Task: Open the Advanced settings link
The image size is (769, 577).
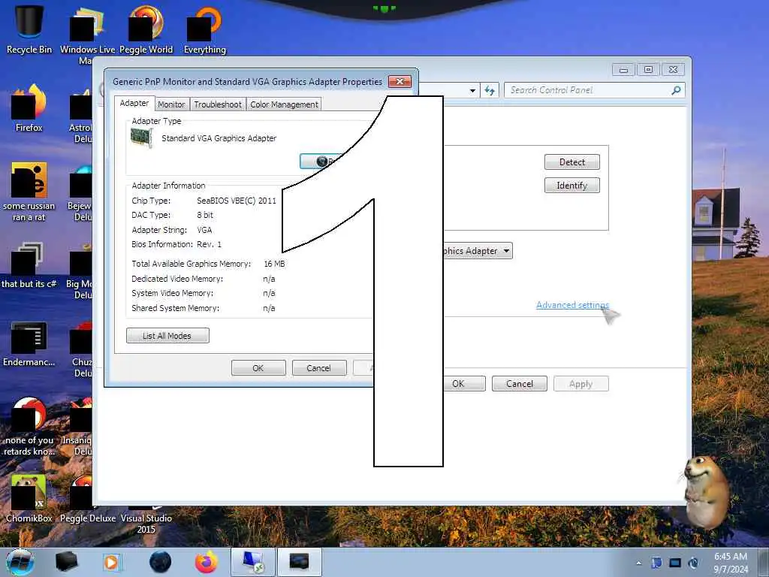Action: click(x=572, y=305)
